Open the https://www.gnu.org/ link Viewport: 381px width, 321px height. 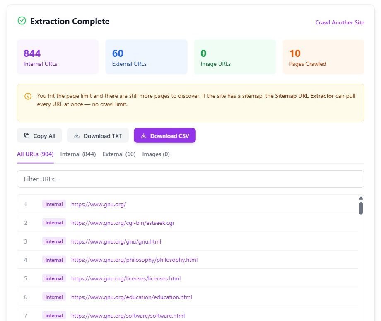point(99,204)
